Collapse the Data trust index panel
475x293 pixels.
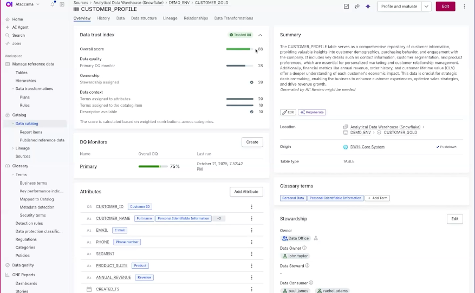[x=260, y=35]
